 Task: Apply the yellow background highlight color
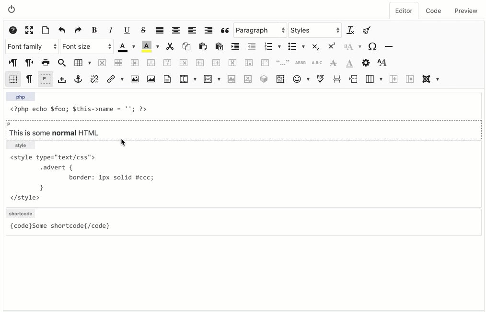click(x=146, y=46)
